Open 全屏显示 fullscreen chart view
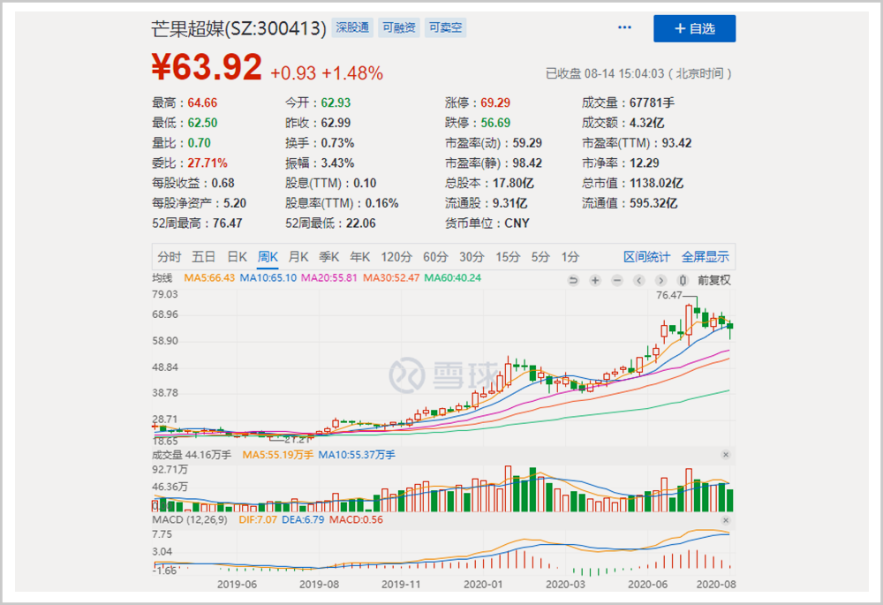The image size is (883, 605). [705, 257]
